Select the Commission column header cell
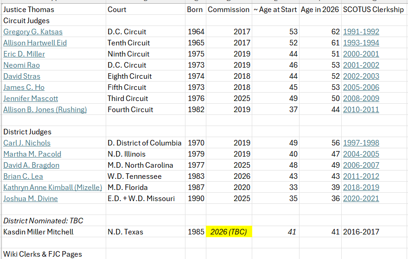This screenshot has height=259, width=408. (229, 9)
